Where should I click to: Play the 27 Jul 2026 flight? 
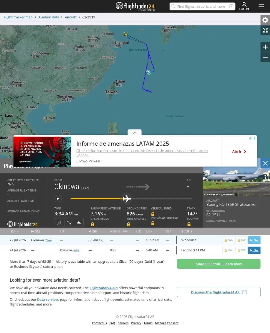coord(254,240)
